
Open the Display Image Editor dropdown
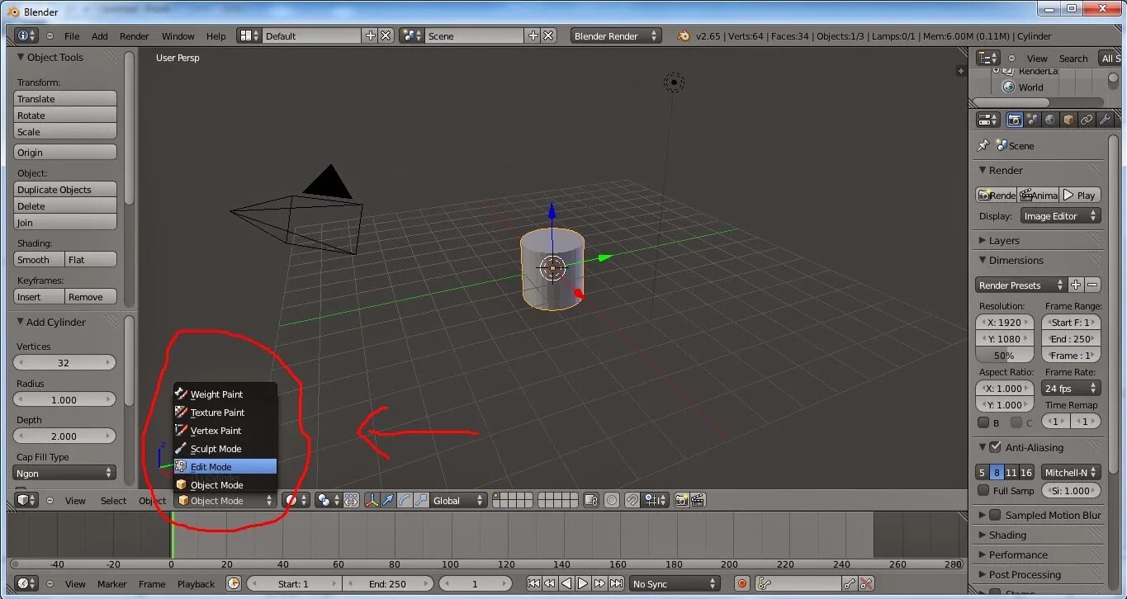[1061, 215]
